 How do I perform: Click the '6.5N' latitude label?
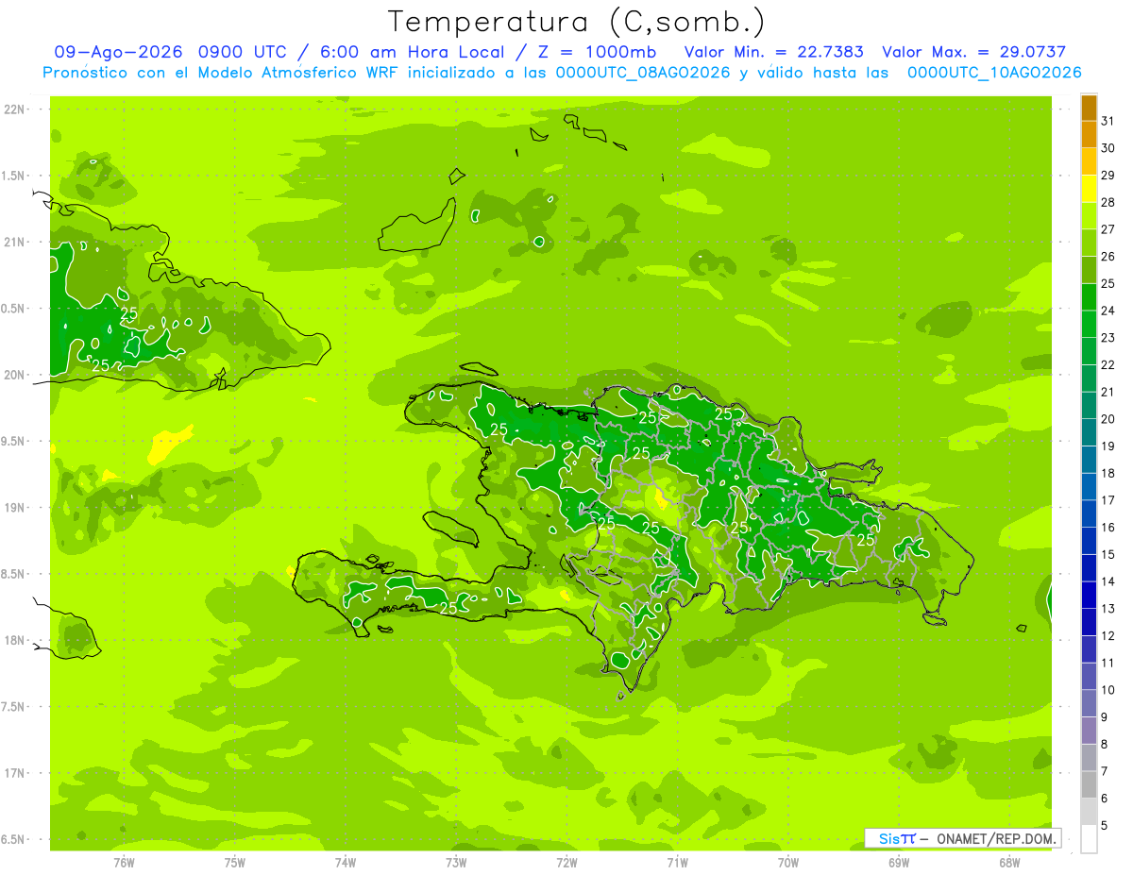[14, 839]
